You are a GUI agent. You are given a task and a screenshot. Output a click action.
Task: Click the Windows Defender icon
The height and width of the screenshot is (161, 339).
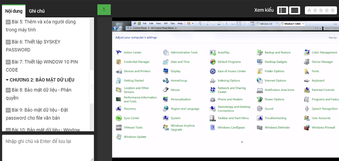point(260,128)
